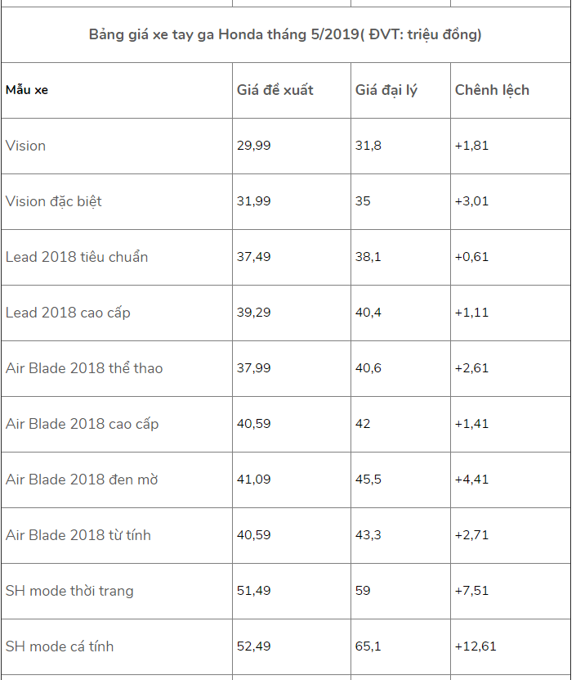576x680 pixels.
Task: Select the +12,61 price difference value
Action: [475, 646]
